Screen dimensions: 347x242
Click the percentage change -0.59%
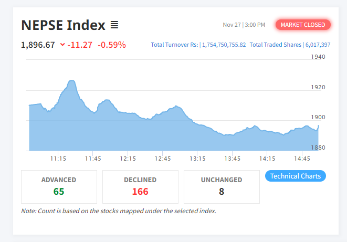pos(112,45)
